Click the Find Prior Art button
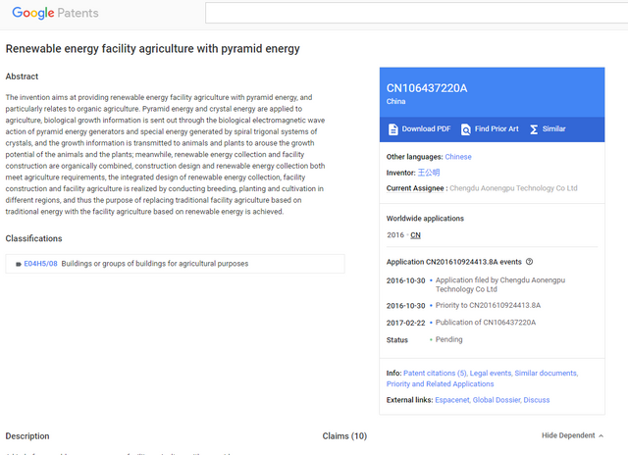Viewport: 628px width, 455px height. click(490, 129)
